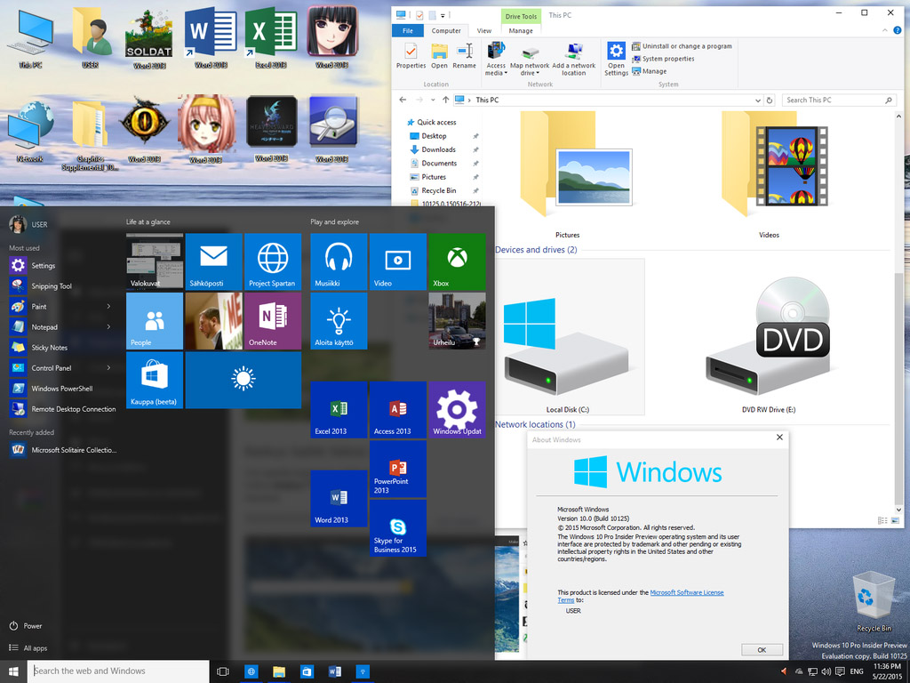Open the Soldat game desktop icon
Image resolution: width=910 pixels, height=683 pixels.
(149, 37)
